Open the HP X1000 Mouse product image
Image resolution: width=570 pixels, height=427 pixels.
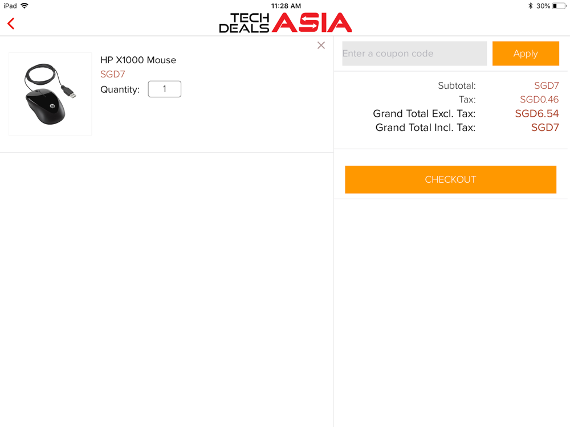point(50,94)
